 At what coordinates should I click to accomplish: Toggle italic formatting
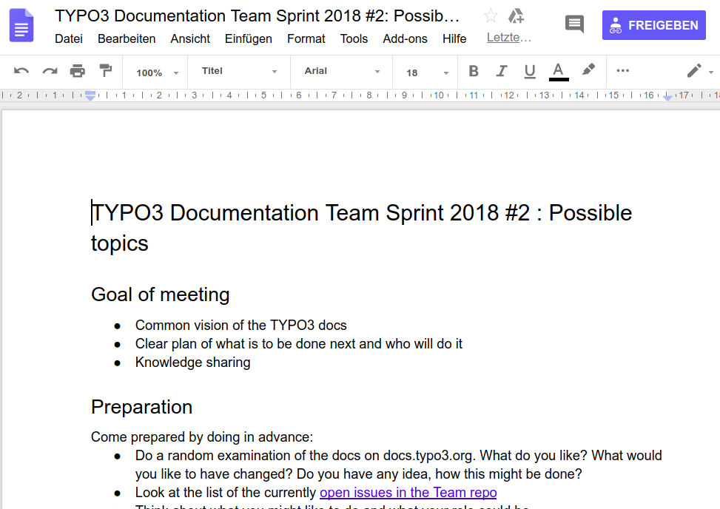tap(502, 71)
